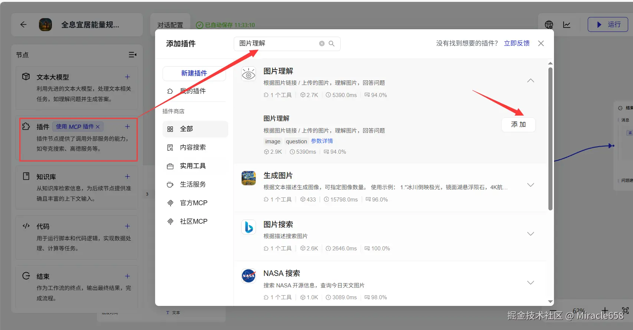This screenshot has height=330, width=633.
Task: Click the text LLM cube icon
Action: (26, 77)
